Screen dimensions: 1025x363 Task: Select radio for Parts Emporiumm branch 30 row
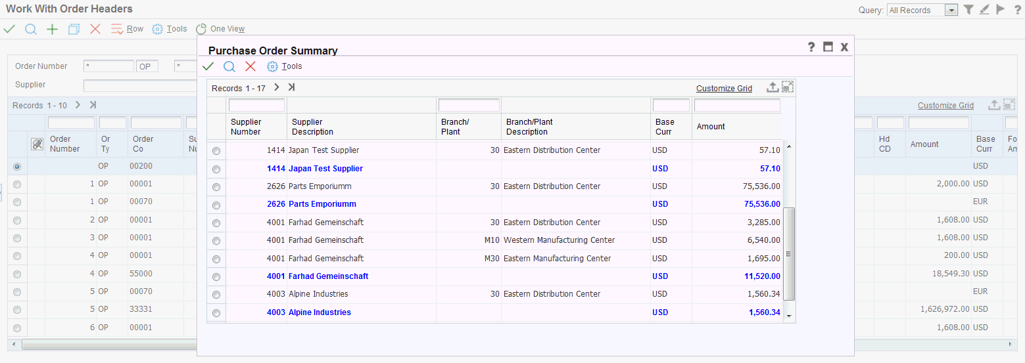tap(216, 187)
